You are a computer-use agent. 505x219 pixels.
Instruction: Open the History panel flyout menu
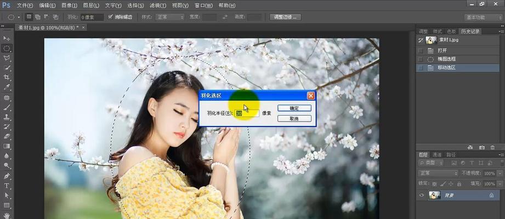point(502,32)
